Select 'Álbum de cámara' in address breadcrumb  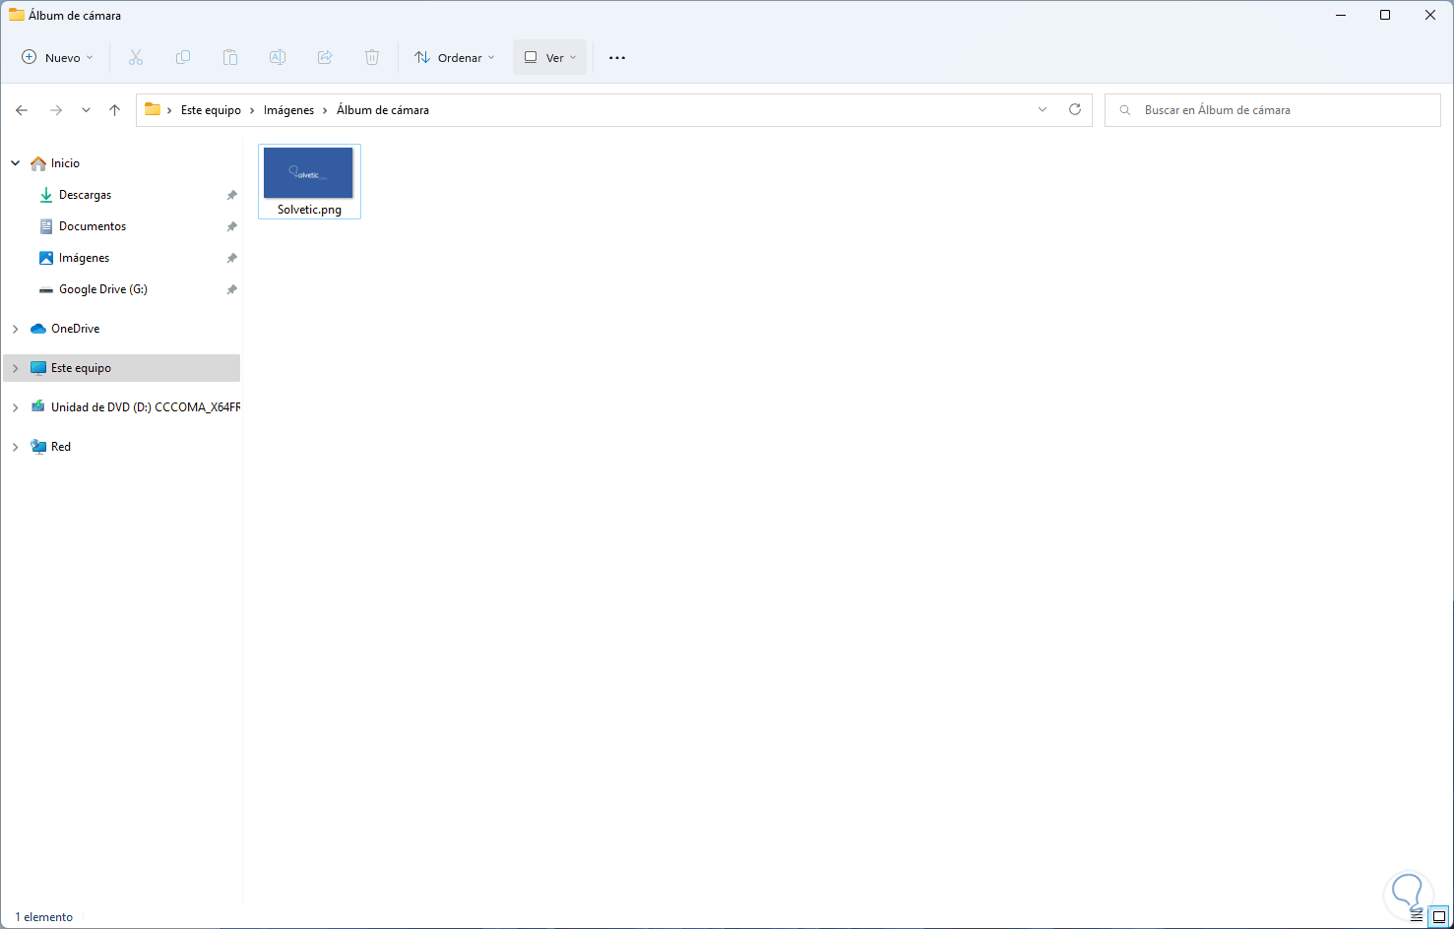tap(383, 110)
